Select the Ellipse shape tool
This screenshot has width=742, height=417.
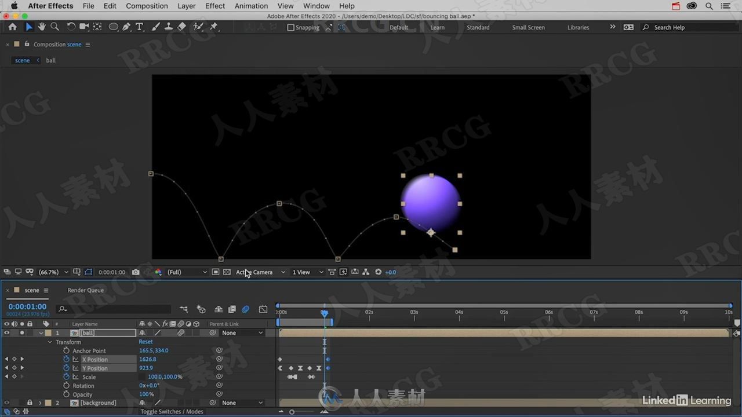pyautogui.click(x=114, y=27)
